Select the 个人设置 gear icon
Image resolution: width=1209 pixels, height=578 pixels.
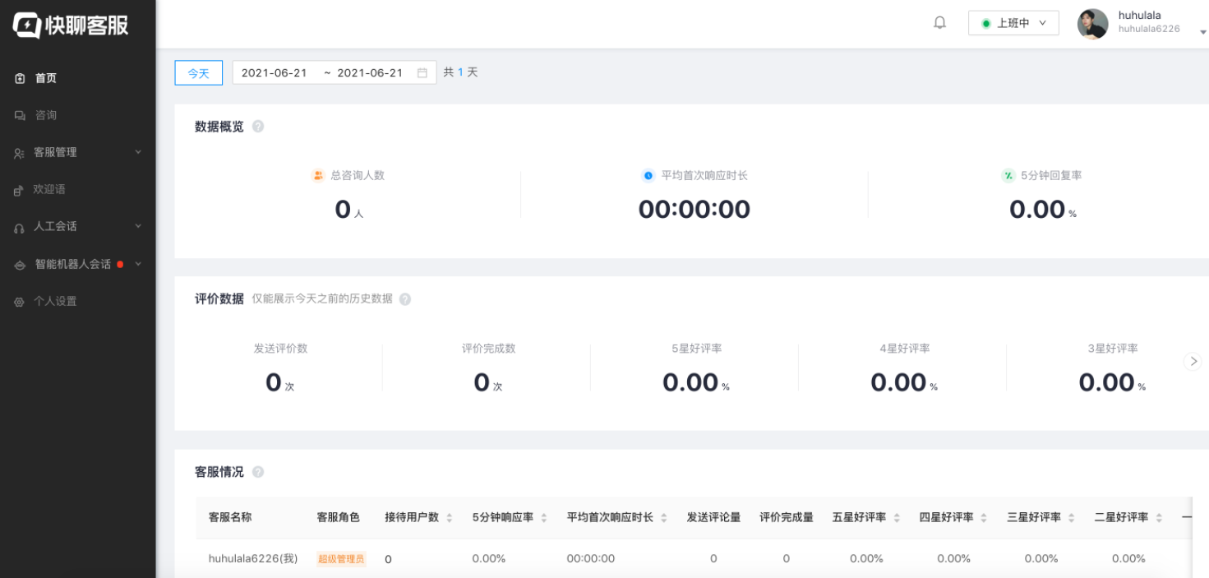19,301
